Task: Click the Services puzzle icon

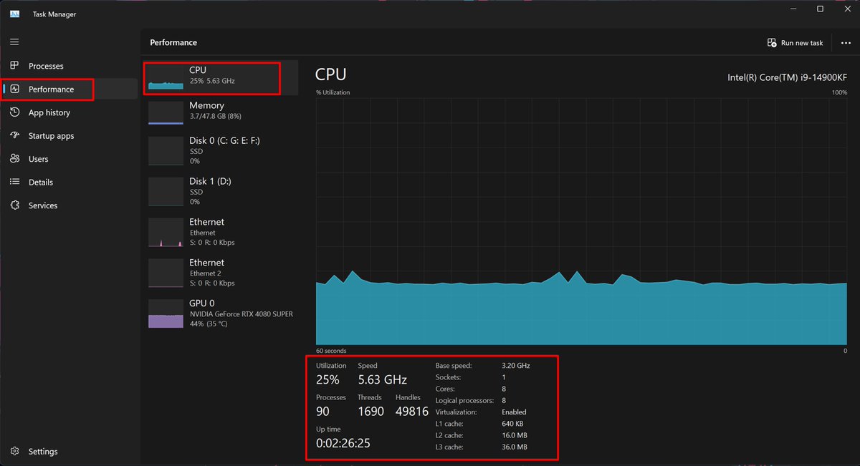Action: (x=14, y=205)
